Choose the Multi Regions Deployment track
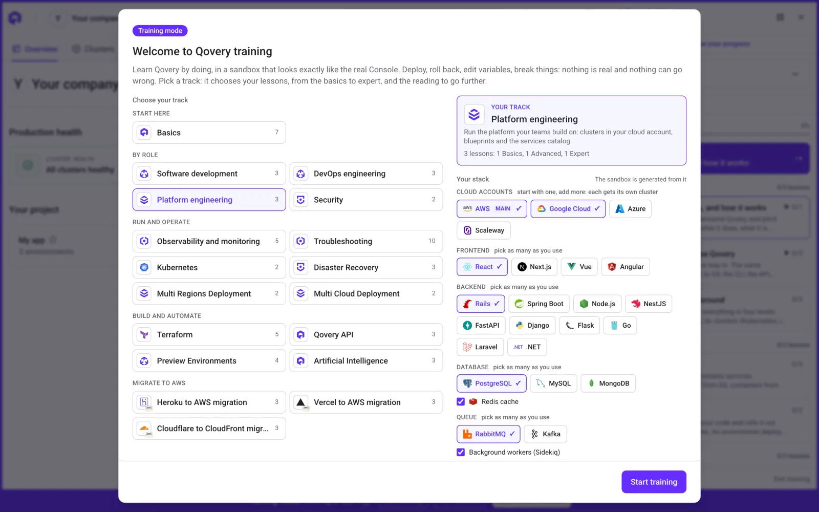 coord(209,293)
